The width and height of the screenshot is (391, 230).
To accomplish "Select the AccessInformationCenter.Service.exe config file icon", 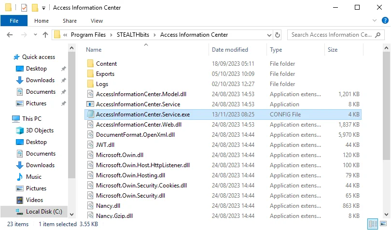I will point(90,115).
